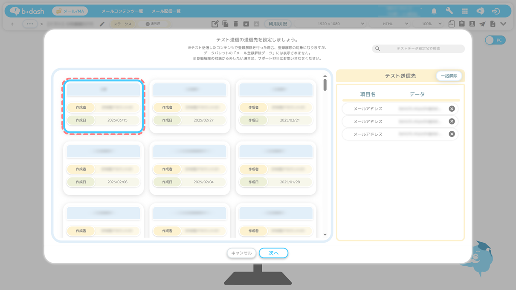Click the 次へ button
Viewport: 516px width, 290px height.
tap(273, 253)
